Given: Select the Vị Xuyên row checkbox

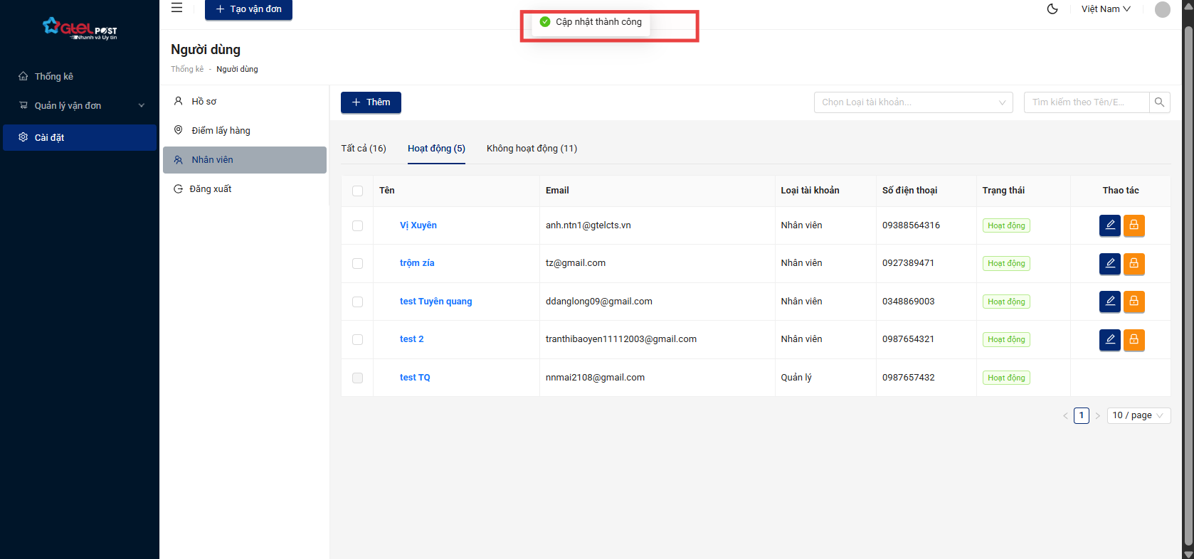Looking at the screenshot, I should point(357,225).
